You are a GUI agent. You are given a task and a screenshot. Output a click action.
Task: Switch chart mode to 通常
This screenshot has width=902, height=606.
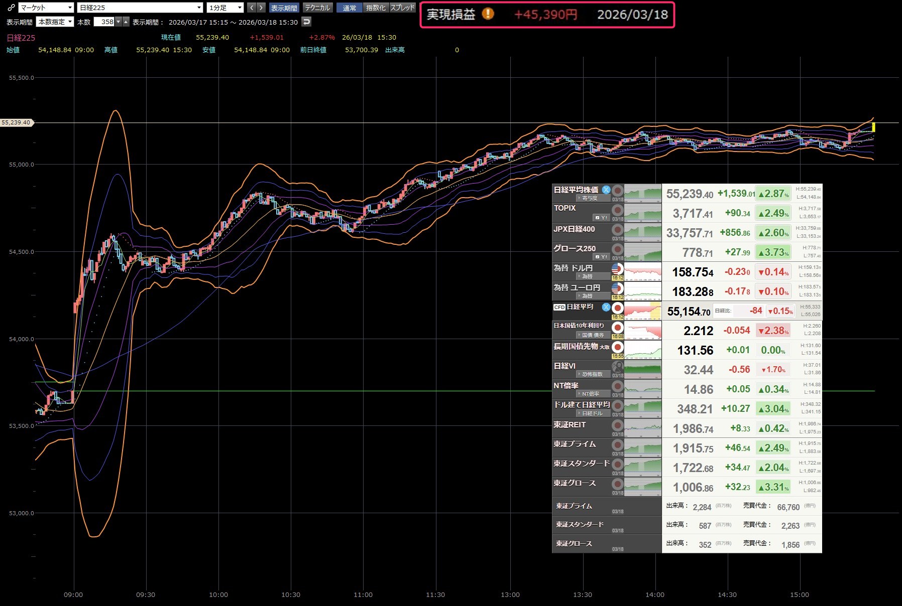tap(349, 8)
